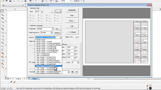
Task: Tick the Jan month checkbox
Action: [31, 16]
